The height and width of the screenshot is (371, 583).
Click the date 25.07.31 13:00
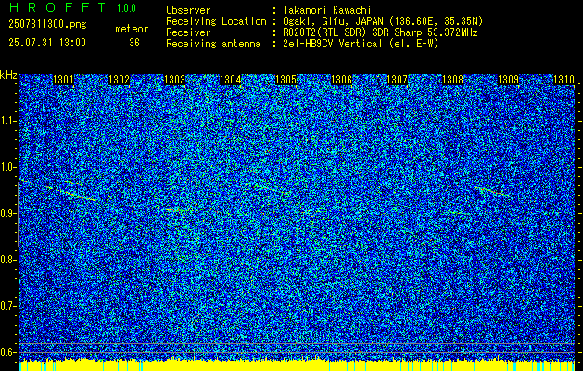[x=47, y=43]
